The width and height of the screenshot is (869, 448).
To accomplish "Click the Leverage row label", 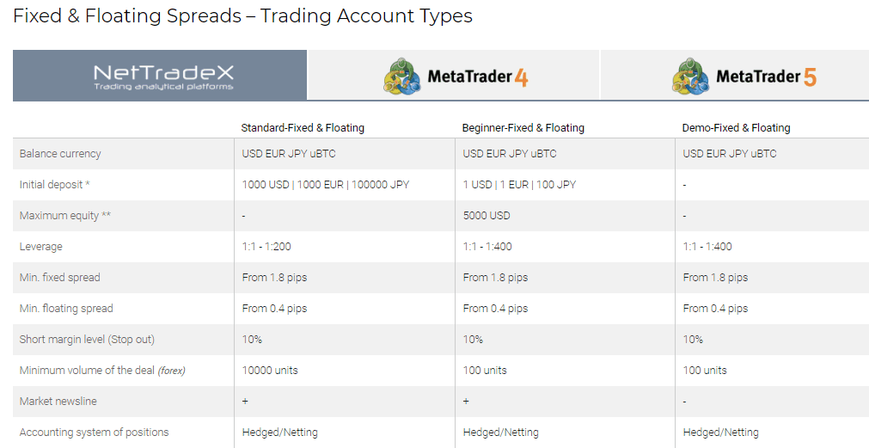I will 41,247.
